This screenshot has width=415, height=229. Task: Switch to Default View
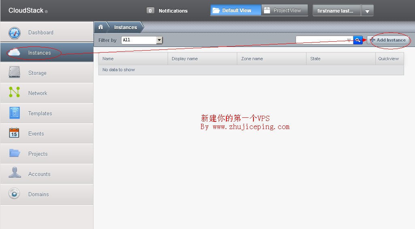pos(236,11)
